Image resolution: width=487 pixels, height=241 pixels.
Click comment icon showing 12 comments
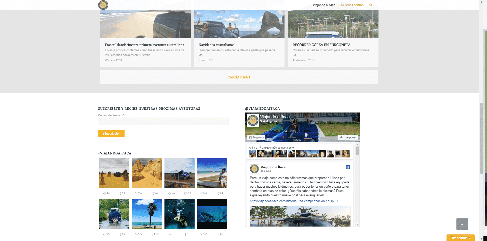(x=186, y=193)
